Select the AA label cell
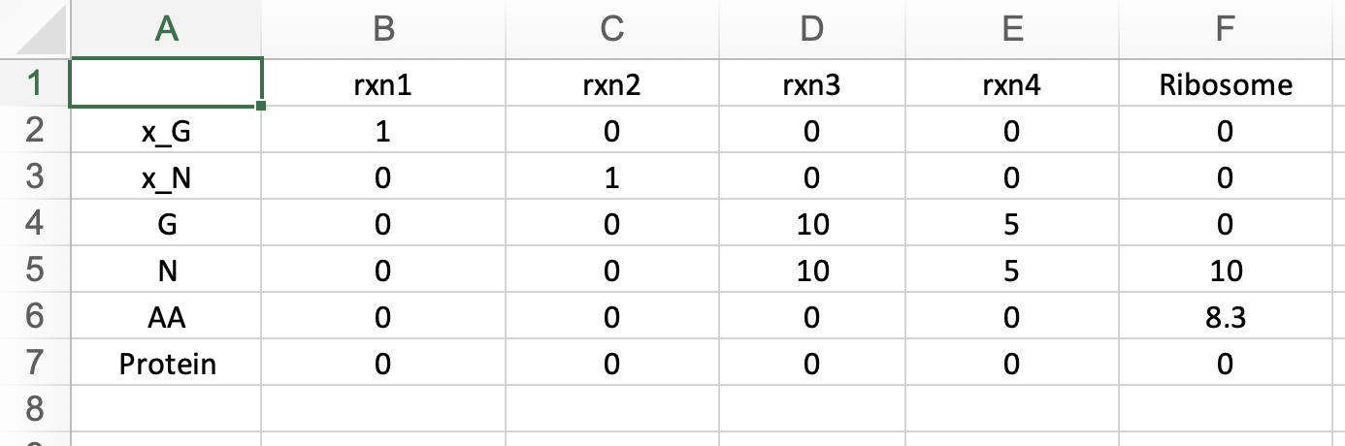 pyautogui.click(x=167, y=318)
